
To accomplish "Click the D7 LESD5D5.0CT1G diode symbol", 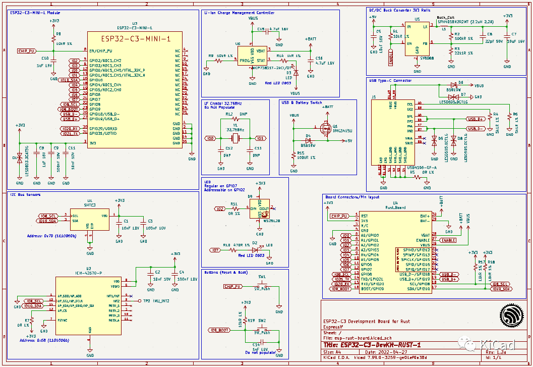I will pyautogui.click(x=453, y=97).
